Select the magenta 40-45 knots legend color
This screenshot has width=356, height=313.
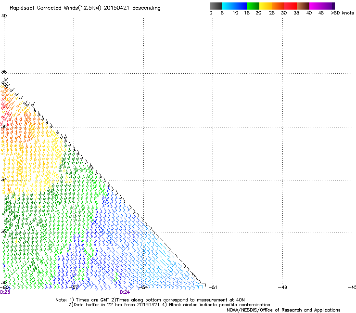316,6
